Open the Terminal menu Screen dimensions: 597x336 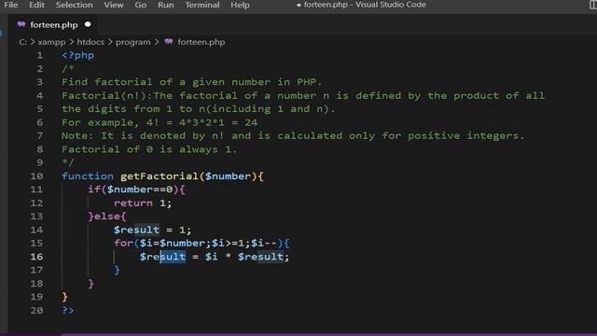[202, 5]
